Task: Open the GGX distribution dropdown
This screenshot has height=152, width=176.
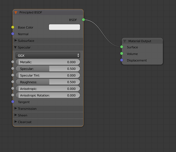Action: [x=48, y=55]
